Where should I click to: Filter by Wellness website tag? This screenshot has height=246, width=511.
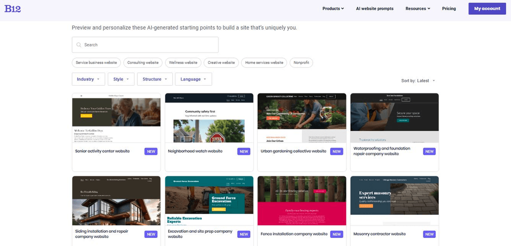pyautogui.click(x=183, y=63)
